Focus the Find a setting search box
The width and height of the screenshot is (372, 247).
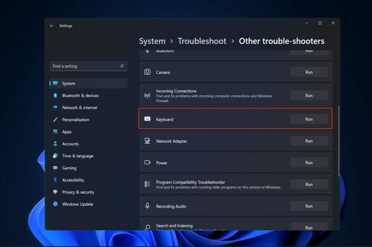[x=84, y=66]
